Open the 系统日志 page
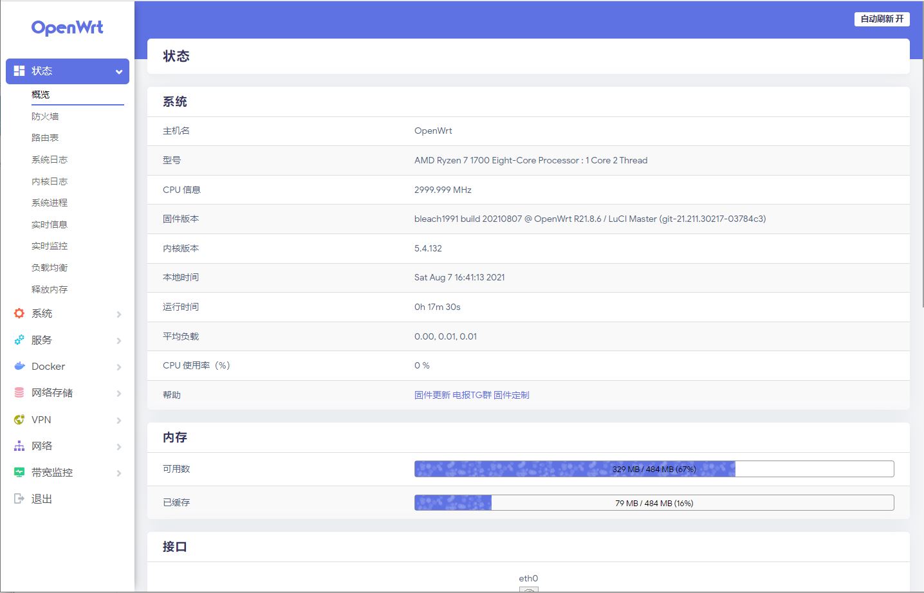 pyautogui.click(x=50, y=160)
